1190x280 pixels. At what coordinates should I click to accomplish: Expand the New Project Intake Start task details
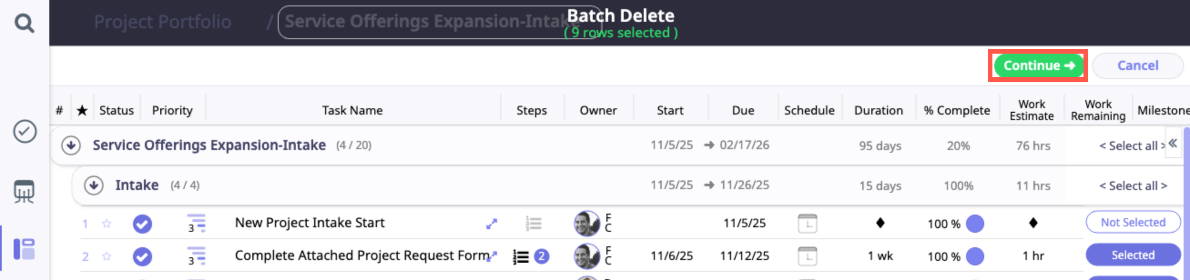click(x=492, y=224)
